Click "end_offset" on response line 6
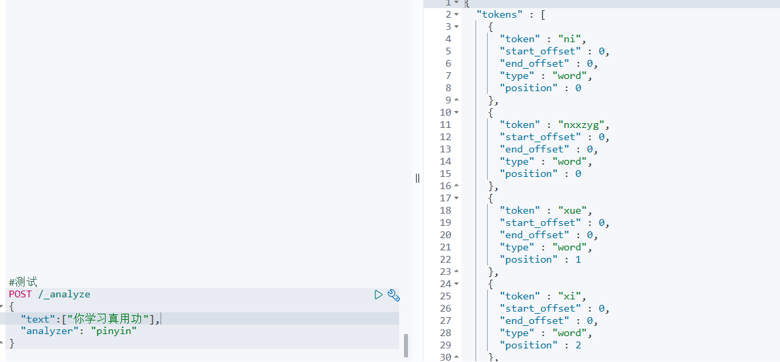The height and width of the screenshot is (362, 780). [534, 63]
